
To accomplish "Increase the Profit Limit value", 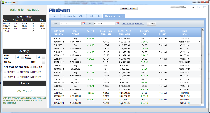I will pos(22,56).
